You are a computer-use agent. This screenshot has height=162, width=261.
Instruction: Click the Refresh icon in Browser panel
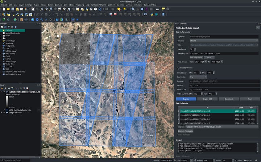[5, 27]
